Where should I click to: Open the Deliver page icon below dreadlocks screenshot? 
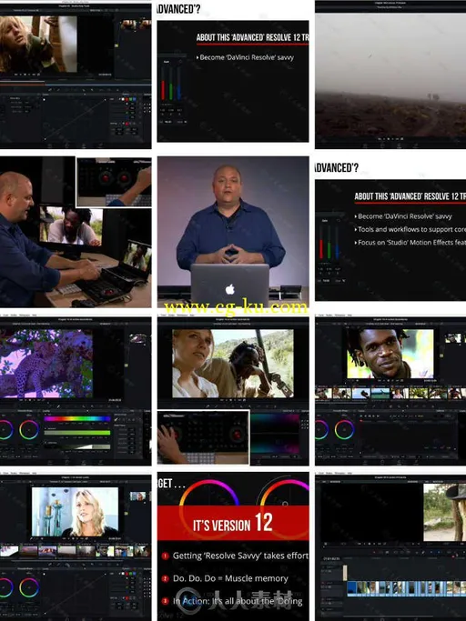(416, 462)
